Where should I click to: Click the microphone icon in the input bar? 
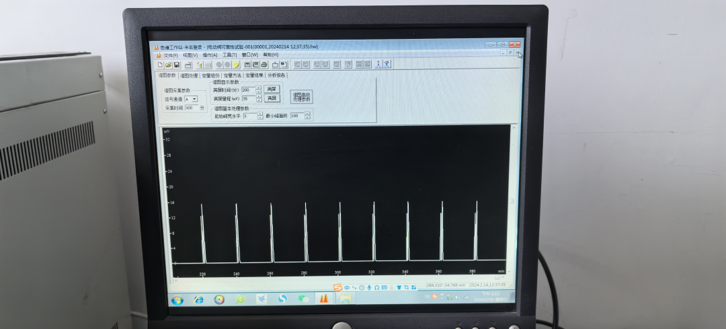click(x=369, y=288)
